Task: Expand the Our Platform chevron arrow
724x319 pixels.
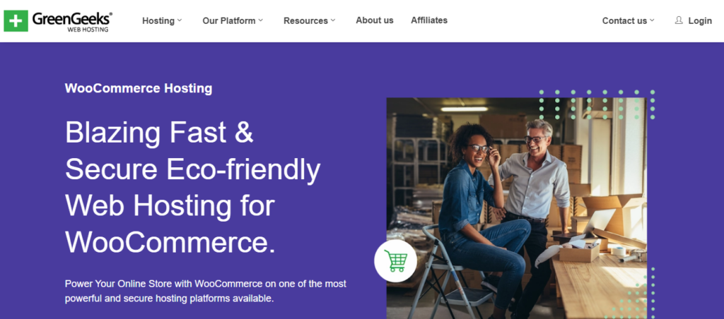Action: click(261, 20)
